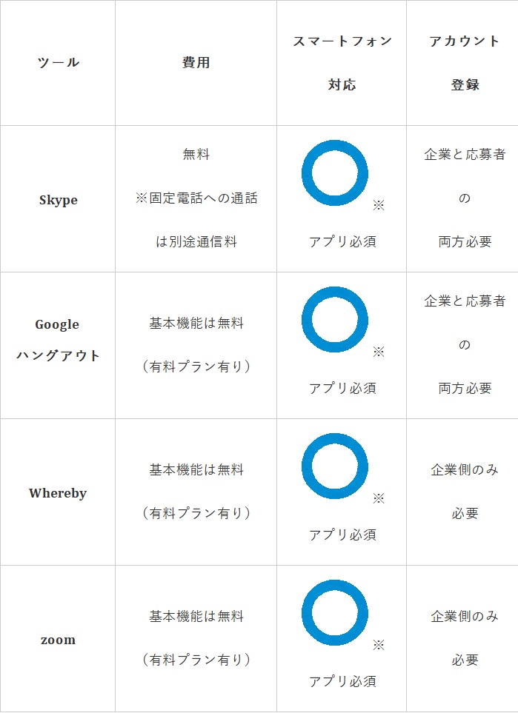Select the ツール column header
The image size is (518, 713).
pos(58,63)
